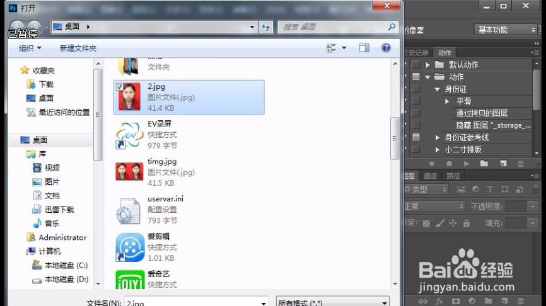This screenshot has width=546, height=306.
Task: Open address bar history dropdown
Action: [x=252, y=27]
